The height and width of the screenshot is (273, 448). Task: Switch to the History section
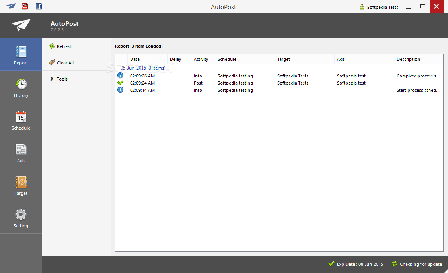point(21,87)
